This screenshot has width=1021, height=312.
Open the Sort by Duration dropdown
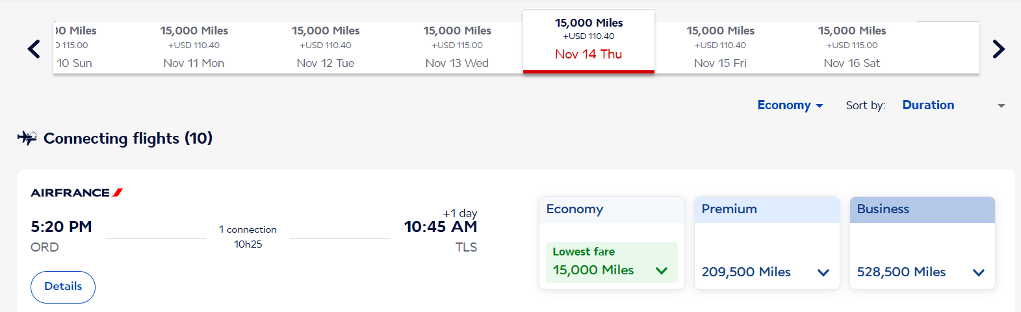tap(952, 105)
